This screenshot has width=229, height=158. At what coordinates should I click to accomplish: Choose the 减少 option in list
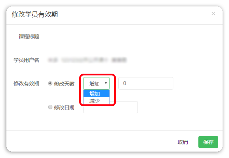96,101
